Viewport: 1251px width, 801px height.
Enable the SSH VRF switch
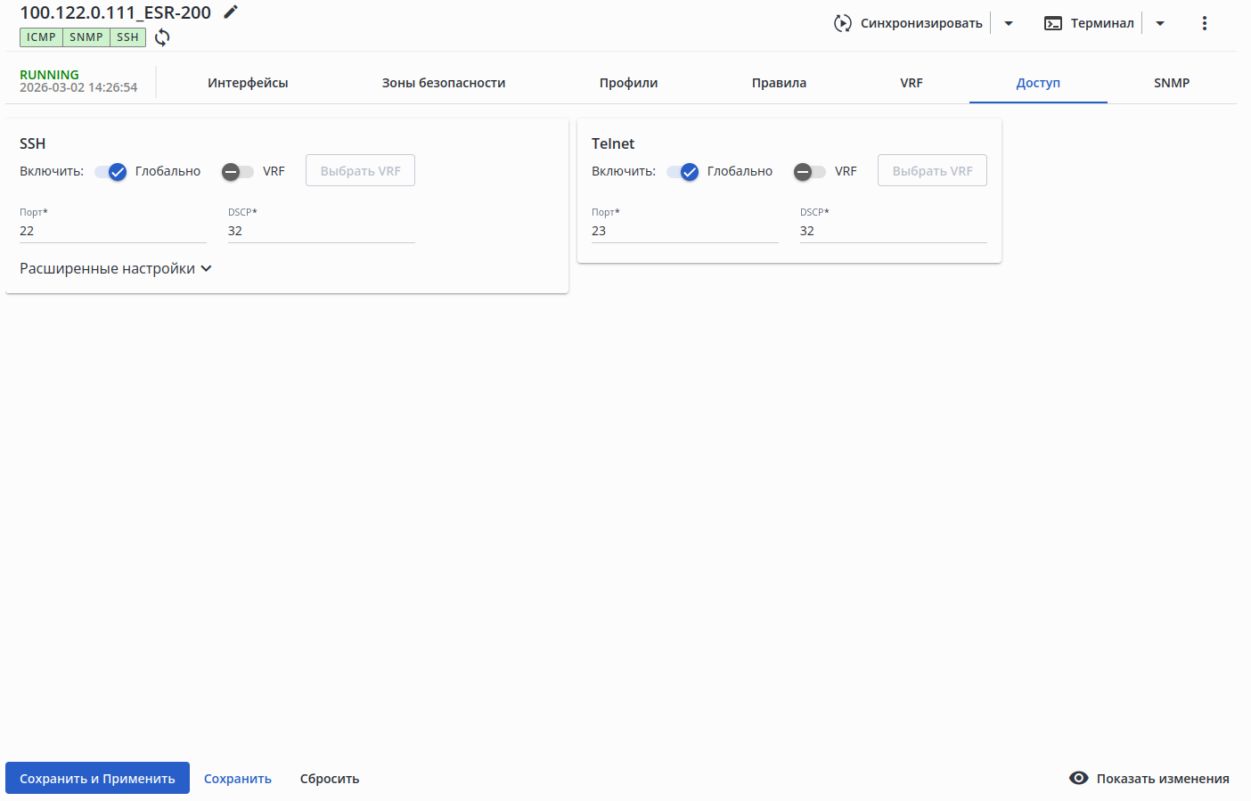click(238, 172)
